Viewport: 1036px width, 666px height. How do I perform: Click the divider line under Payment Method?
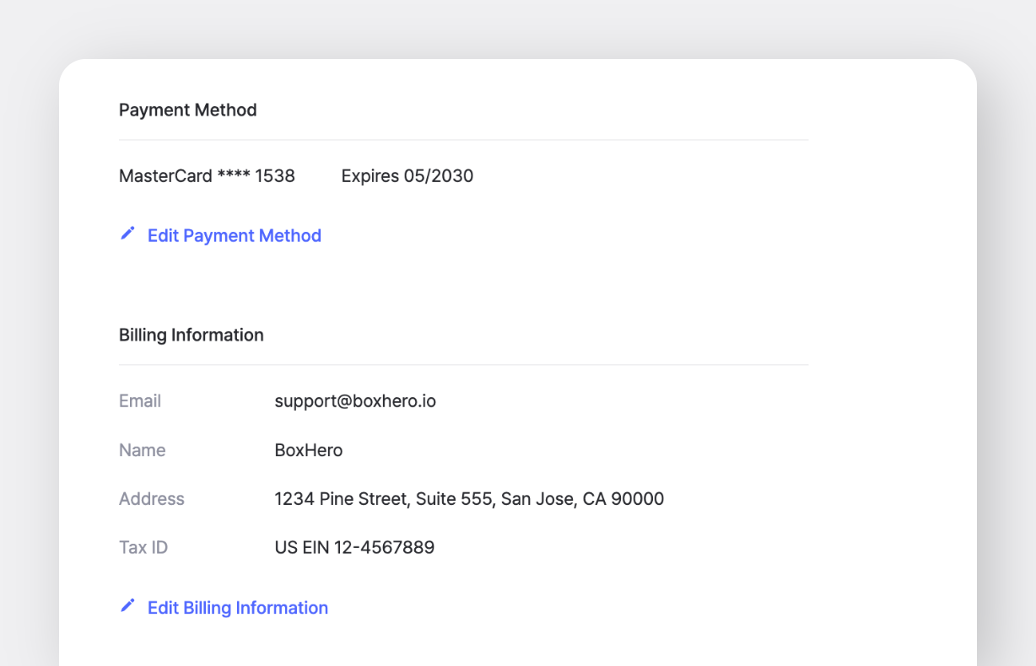pyautogui.click(x=463, y=140)
